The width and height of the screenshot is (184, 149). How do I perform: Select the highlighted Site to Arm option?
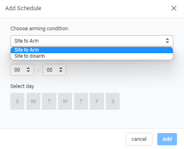pos(92,50)
